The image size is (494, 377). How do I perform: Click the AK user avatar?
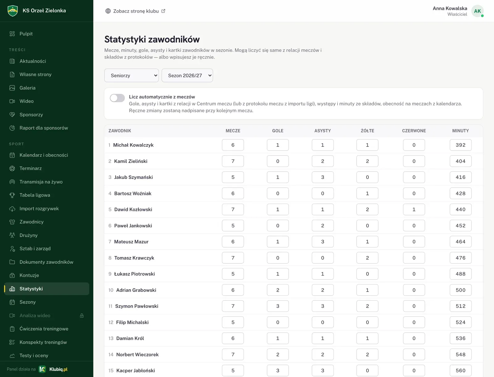[477, 11]
